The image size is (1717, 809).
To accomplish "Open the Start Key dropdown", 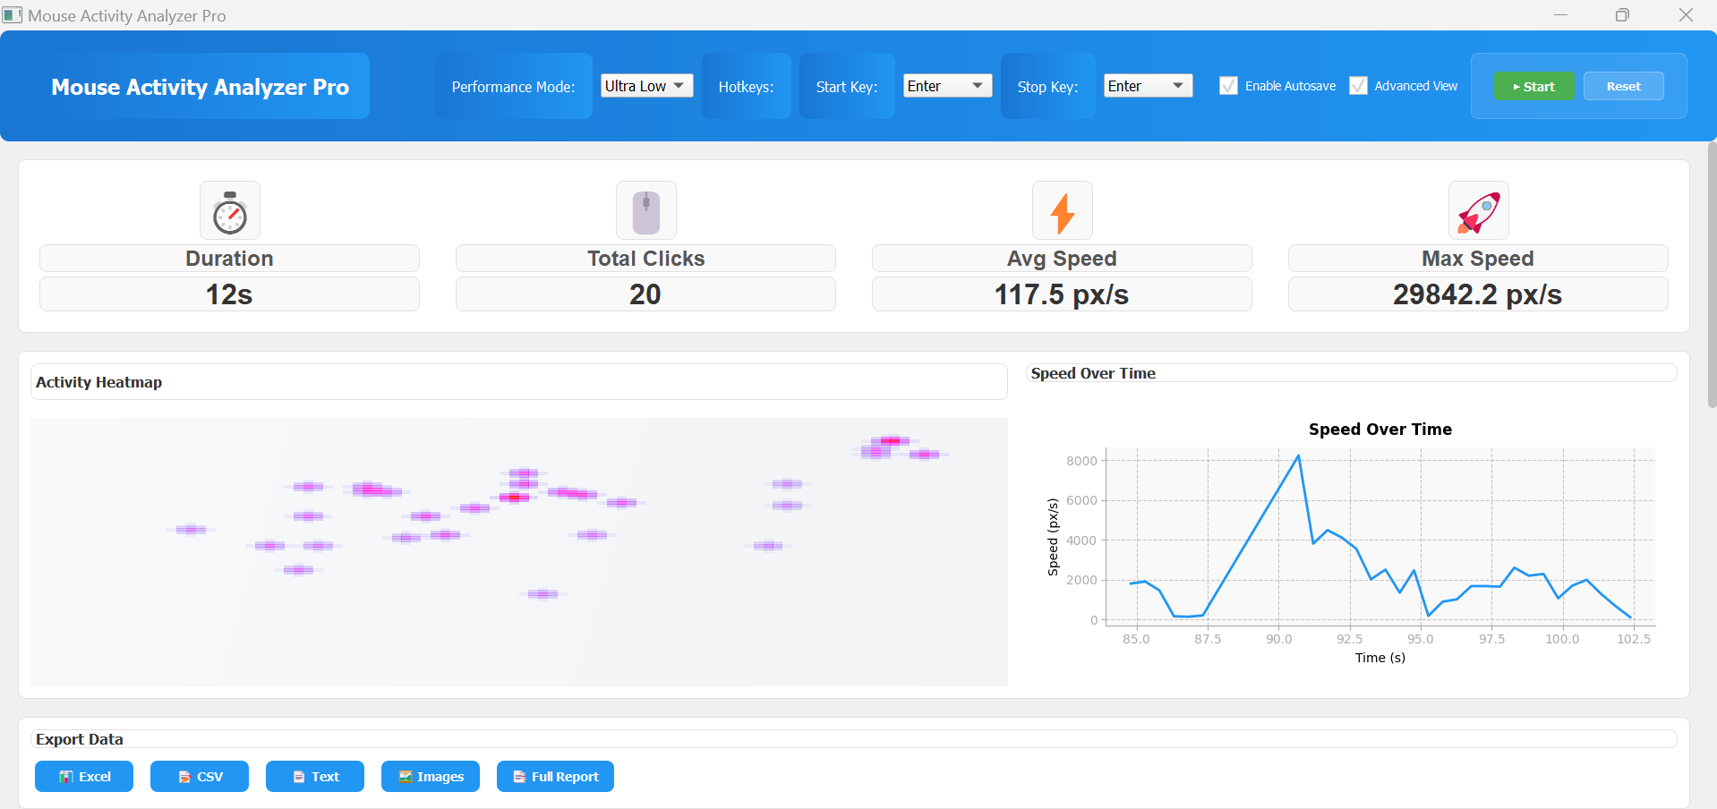I will [x=946, y=85].
